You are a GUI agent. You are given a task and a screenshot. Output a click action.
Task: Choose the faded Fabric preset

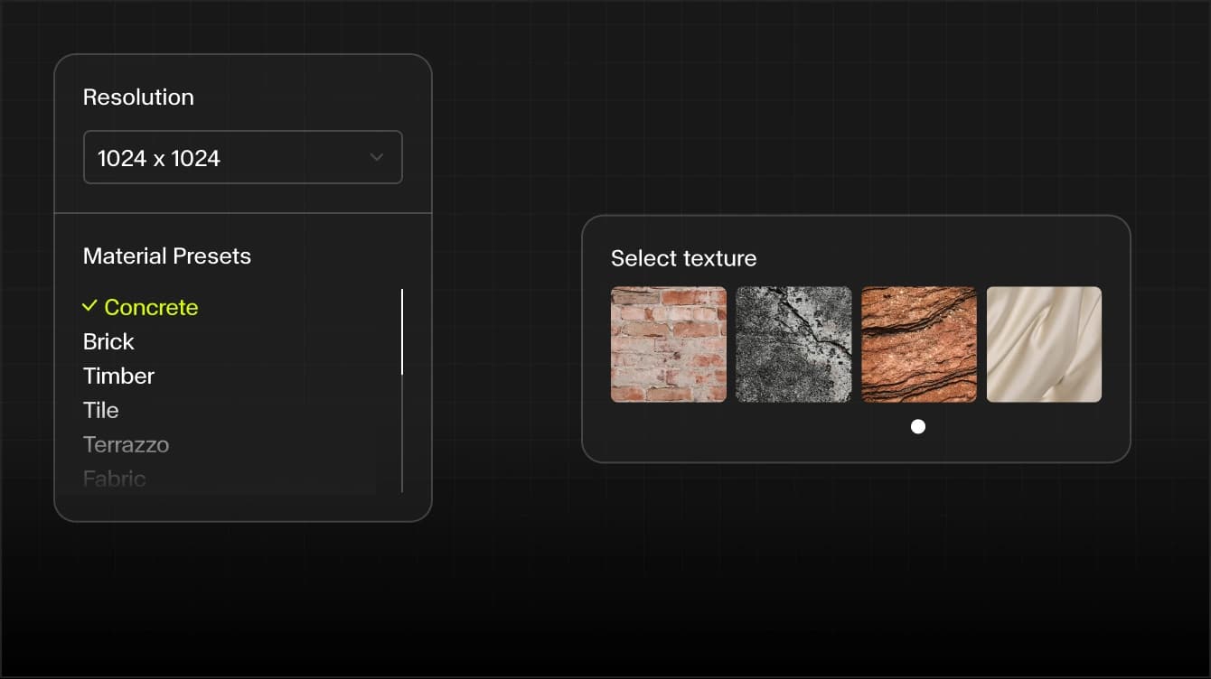(x=114, y=479)
